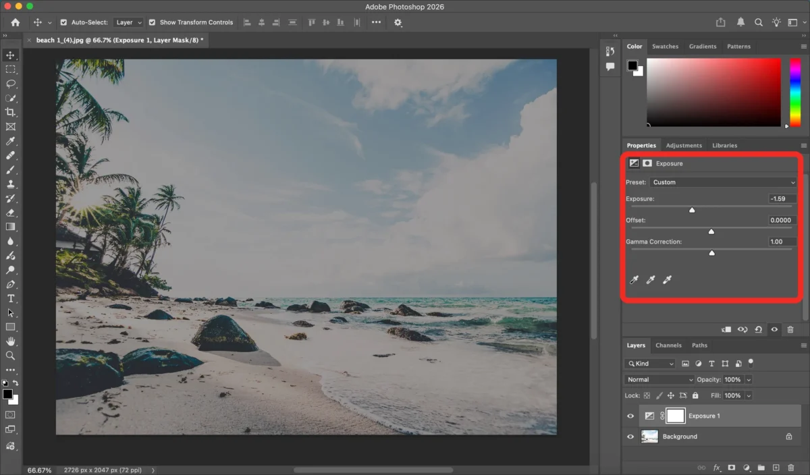
Task: Toggle the Auto-Select checkbox
Action: click(x=63, y=22)
